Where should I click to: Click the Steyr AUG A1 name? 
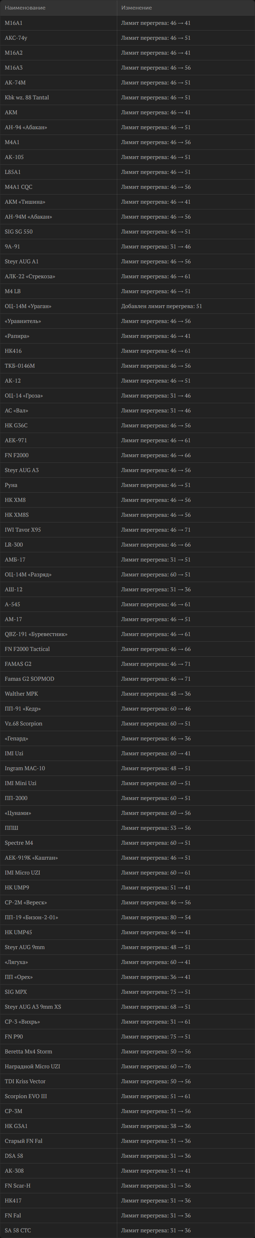pyautogui.click(x=22, y=262)
